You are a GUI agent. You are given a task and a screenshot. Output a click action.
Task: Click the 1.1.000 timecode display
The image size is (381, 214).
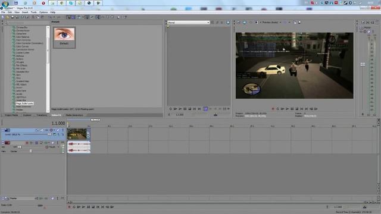[x=58, y=123]
